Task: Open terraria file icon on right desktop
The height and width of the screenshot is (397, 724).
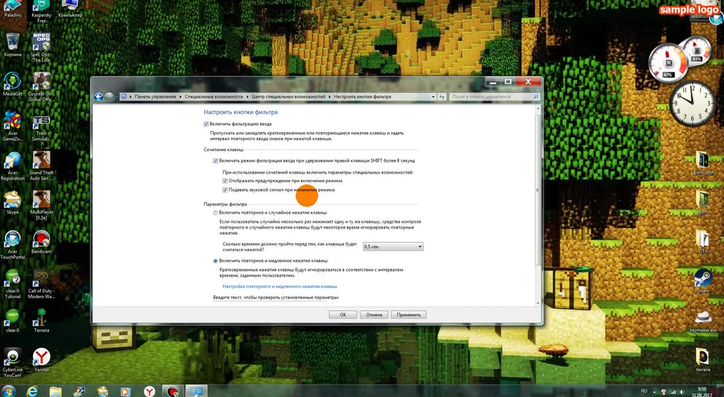Action: (x=703, y=360)
